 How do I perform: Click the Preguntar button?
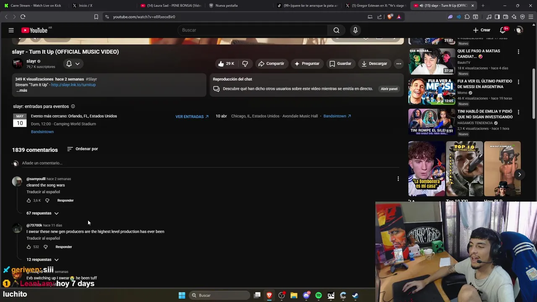[307, 64]
